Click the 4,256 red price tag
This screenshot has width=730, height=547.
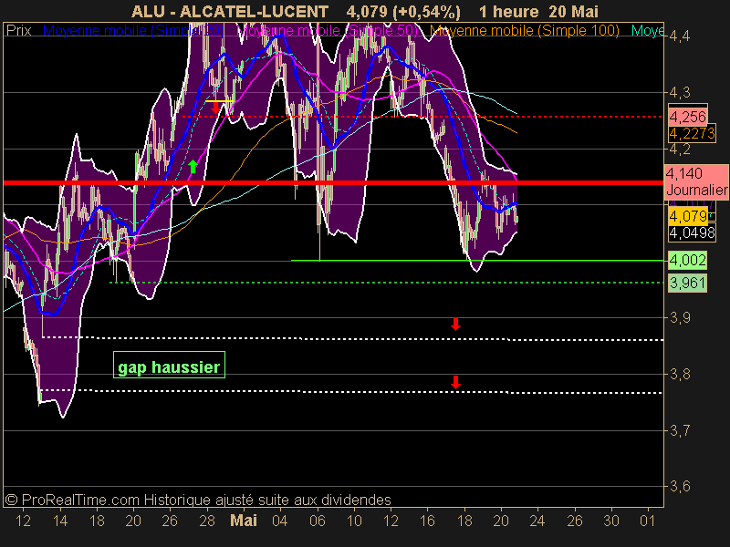(x=688, y=117)
